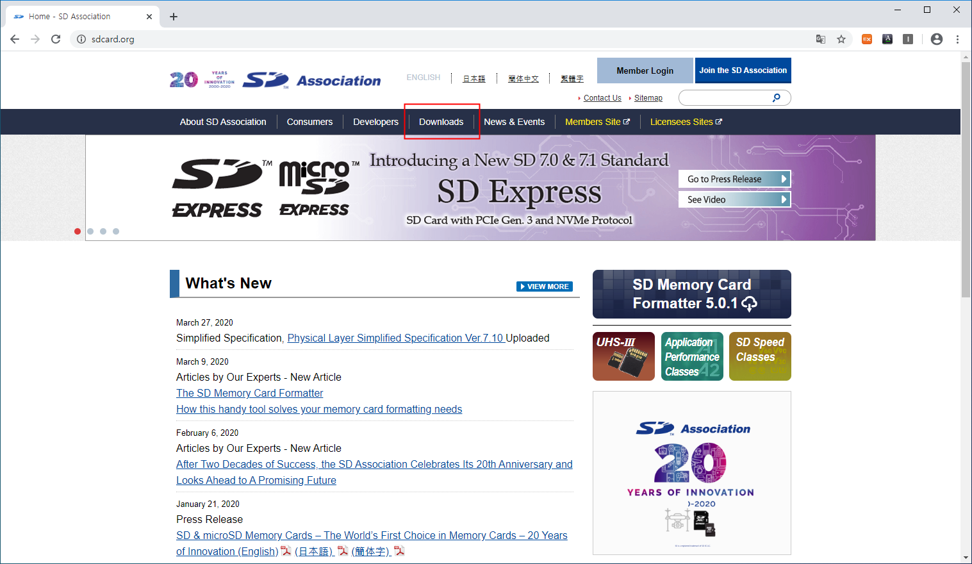
Task: Open Chrome's three-dot menu
Action: click(957, 39)
